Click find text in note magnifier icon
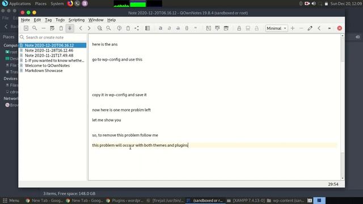Viewport: 363px width, 204px height. (100, 28)
